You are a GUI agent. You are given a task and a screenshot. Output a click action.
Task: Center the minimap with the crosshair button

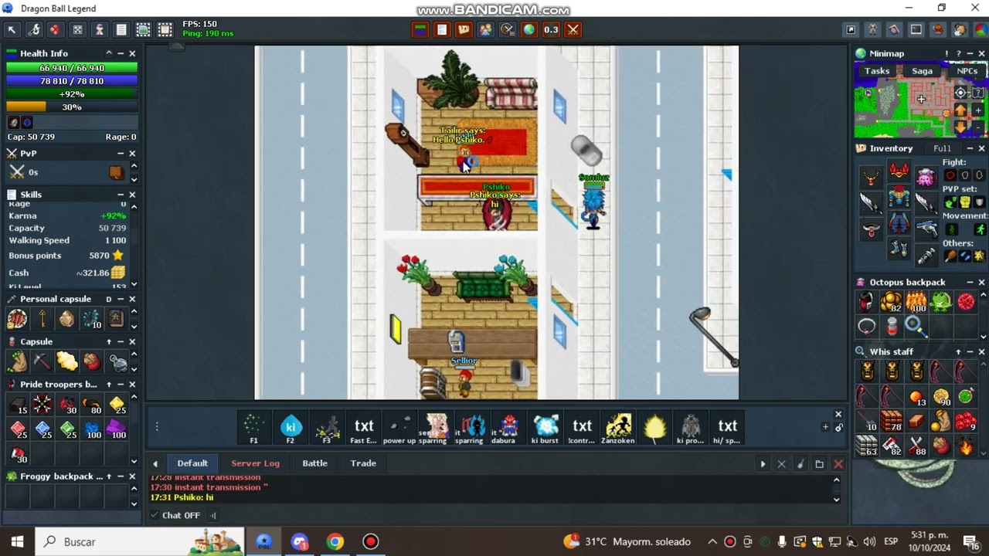pyautogui.click(x=960, y=93)
